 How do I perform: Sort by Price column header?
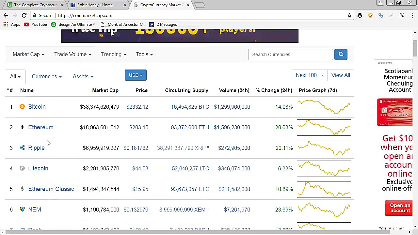click(142, 90)
